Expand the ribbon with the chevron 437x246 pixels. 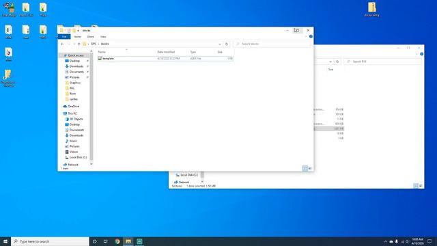(x=306, y=36)
